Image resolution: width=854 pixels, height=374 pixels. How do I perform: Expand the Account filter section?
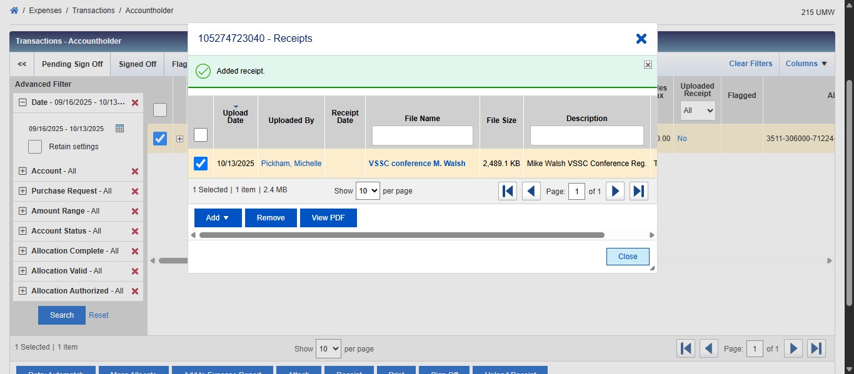coord(23,171)
